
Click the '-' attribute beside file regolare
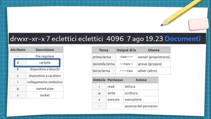18,56
